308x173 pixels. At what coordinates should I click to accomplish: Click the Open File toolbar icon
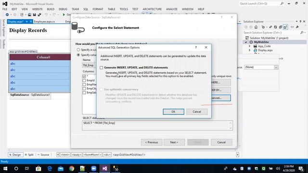point(29,15)
